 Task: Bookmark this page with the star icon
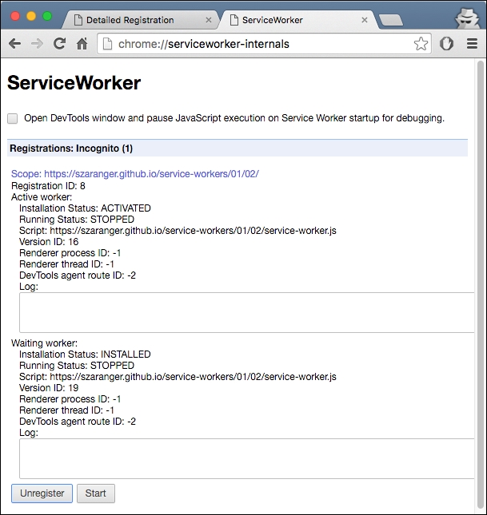(421, 44)
